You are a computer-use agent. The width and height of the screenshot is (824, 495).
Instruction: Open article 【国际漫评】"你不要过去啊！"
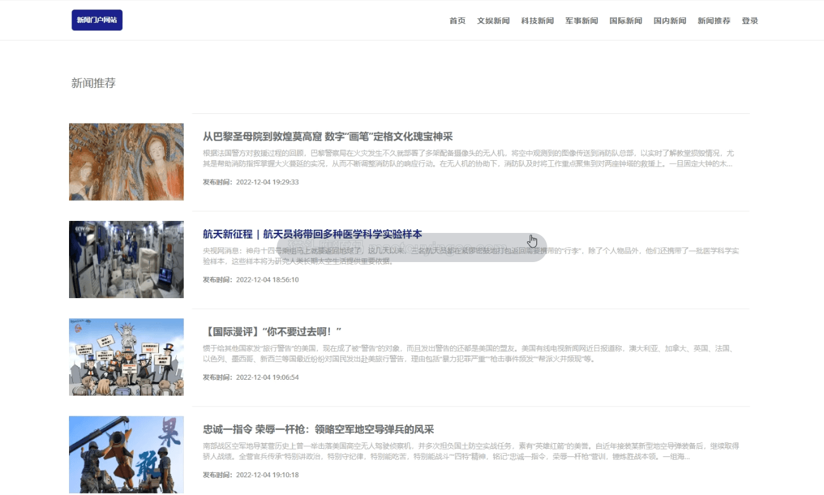(272, 332)
